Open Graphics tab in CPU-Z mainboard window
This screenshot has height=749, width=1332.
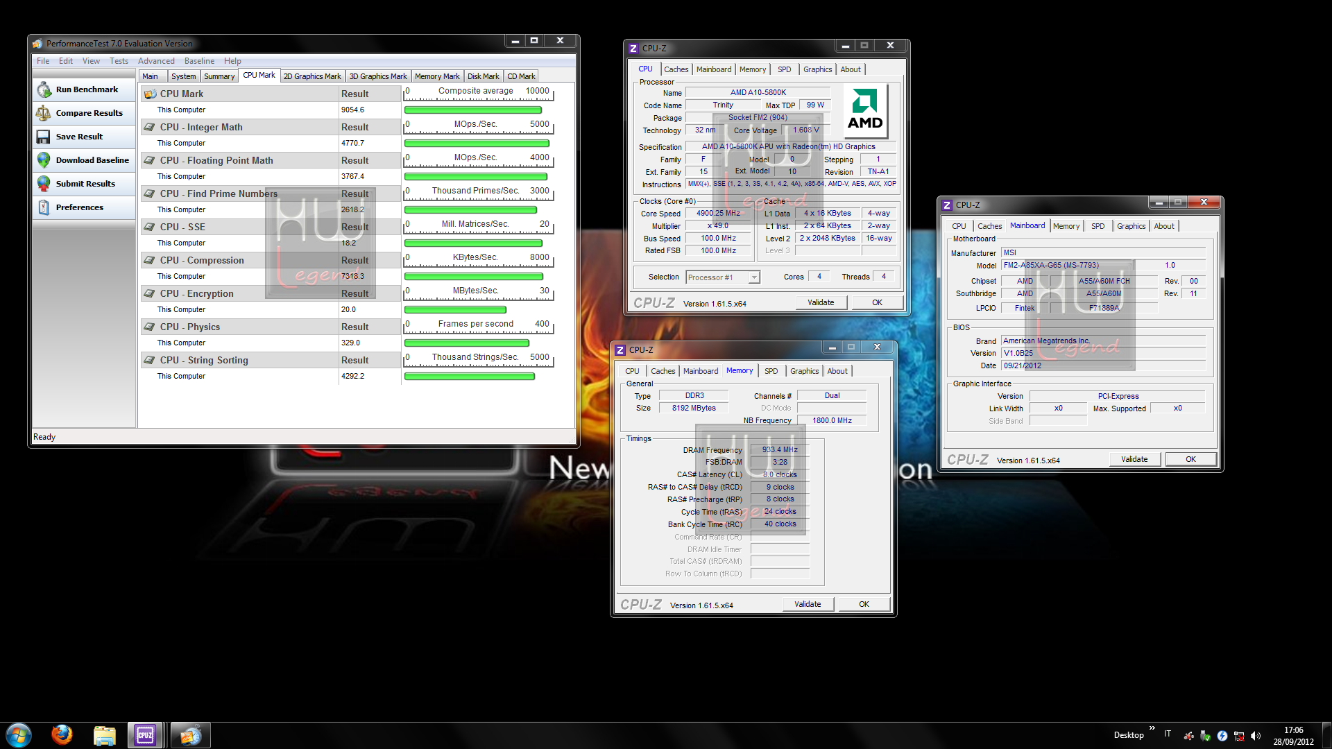point(1131,226)
